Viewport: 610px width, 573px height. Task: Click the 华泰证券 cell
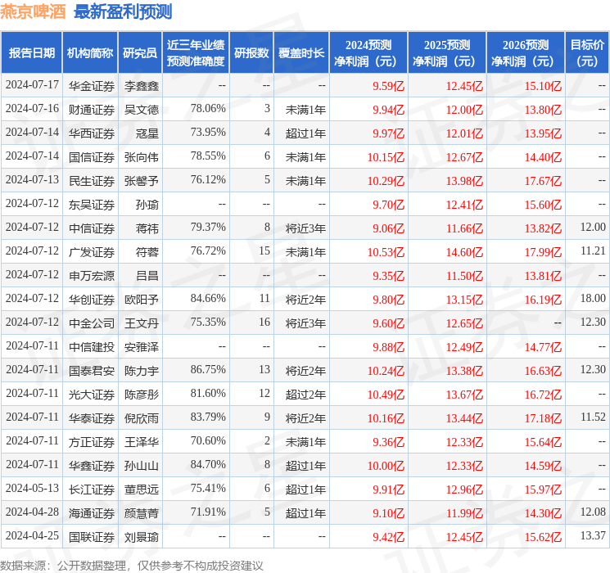tap(92, 418)
